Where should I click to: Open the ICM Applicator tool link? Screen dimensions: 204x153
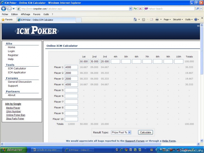(17, 72)
